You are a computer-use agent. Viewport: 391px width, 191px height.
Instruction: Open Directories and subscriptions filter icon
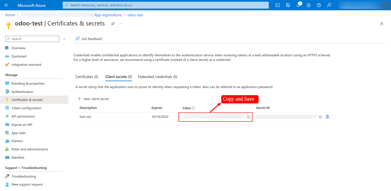pos(288,5)
